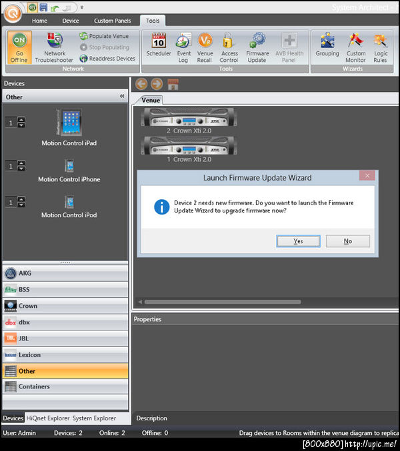Open the Event Log
Viewport: 400px width, 451px height.
pyautogui.click(x=183, y=47)
